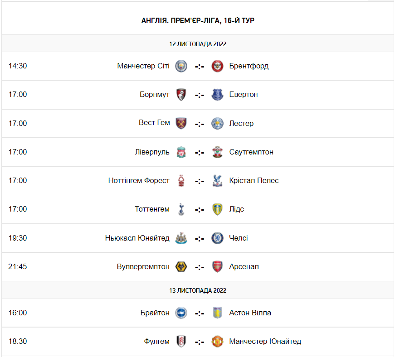This screenshot has width=395, height=357.
Task: Click the Crystal Palace club crest
Action: coord(218,180)
